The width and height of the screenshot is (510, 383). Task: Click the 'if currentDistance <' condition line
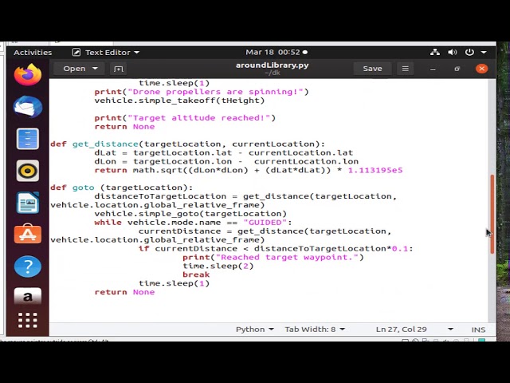pyautogui.click(x=276, y=248)
